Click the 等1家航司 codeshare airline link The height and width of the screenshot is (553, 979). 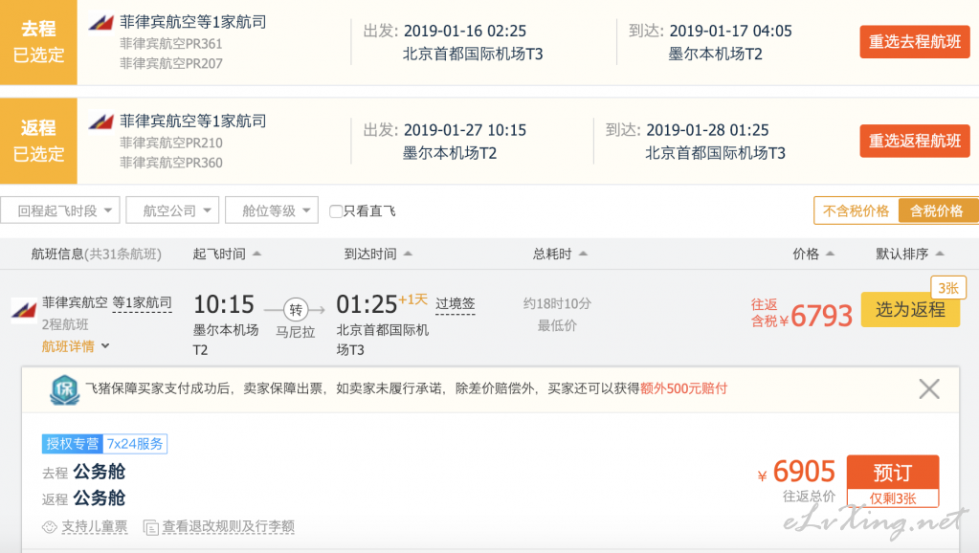(143, 302)
